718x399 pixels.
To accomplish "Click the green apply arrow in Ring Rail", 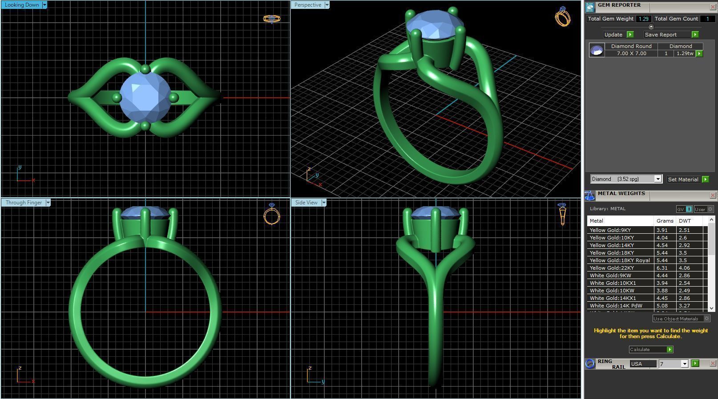I will tap(695, 363).
